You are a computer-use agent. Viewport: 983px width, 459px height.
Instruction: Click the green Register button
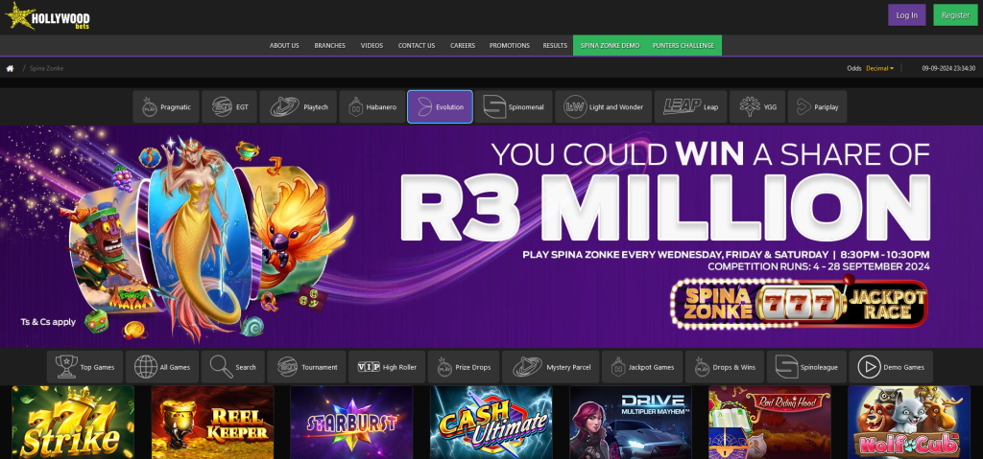point(955,15)
